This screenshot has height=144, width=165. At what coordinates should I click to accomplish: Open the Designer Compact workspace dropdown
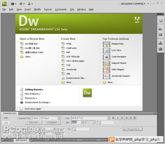(135, 4)
